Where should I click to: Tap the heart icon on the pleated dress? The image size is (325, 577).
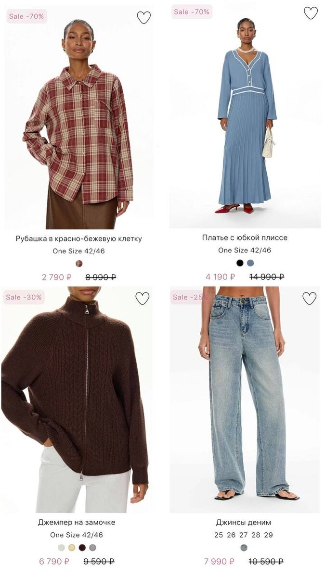tap(311, 13)
